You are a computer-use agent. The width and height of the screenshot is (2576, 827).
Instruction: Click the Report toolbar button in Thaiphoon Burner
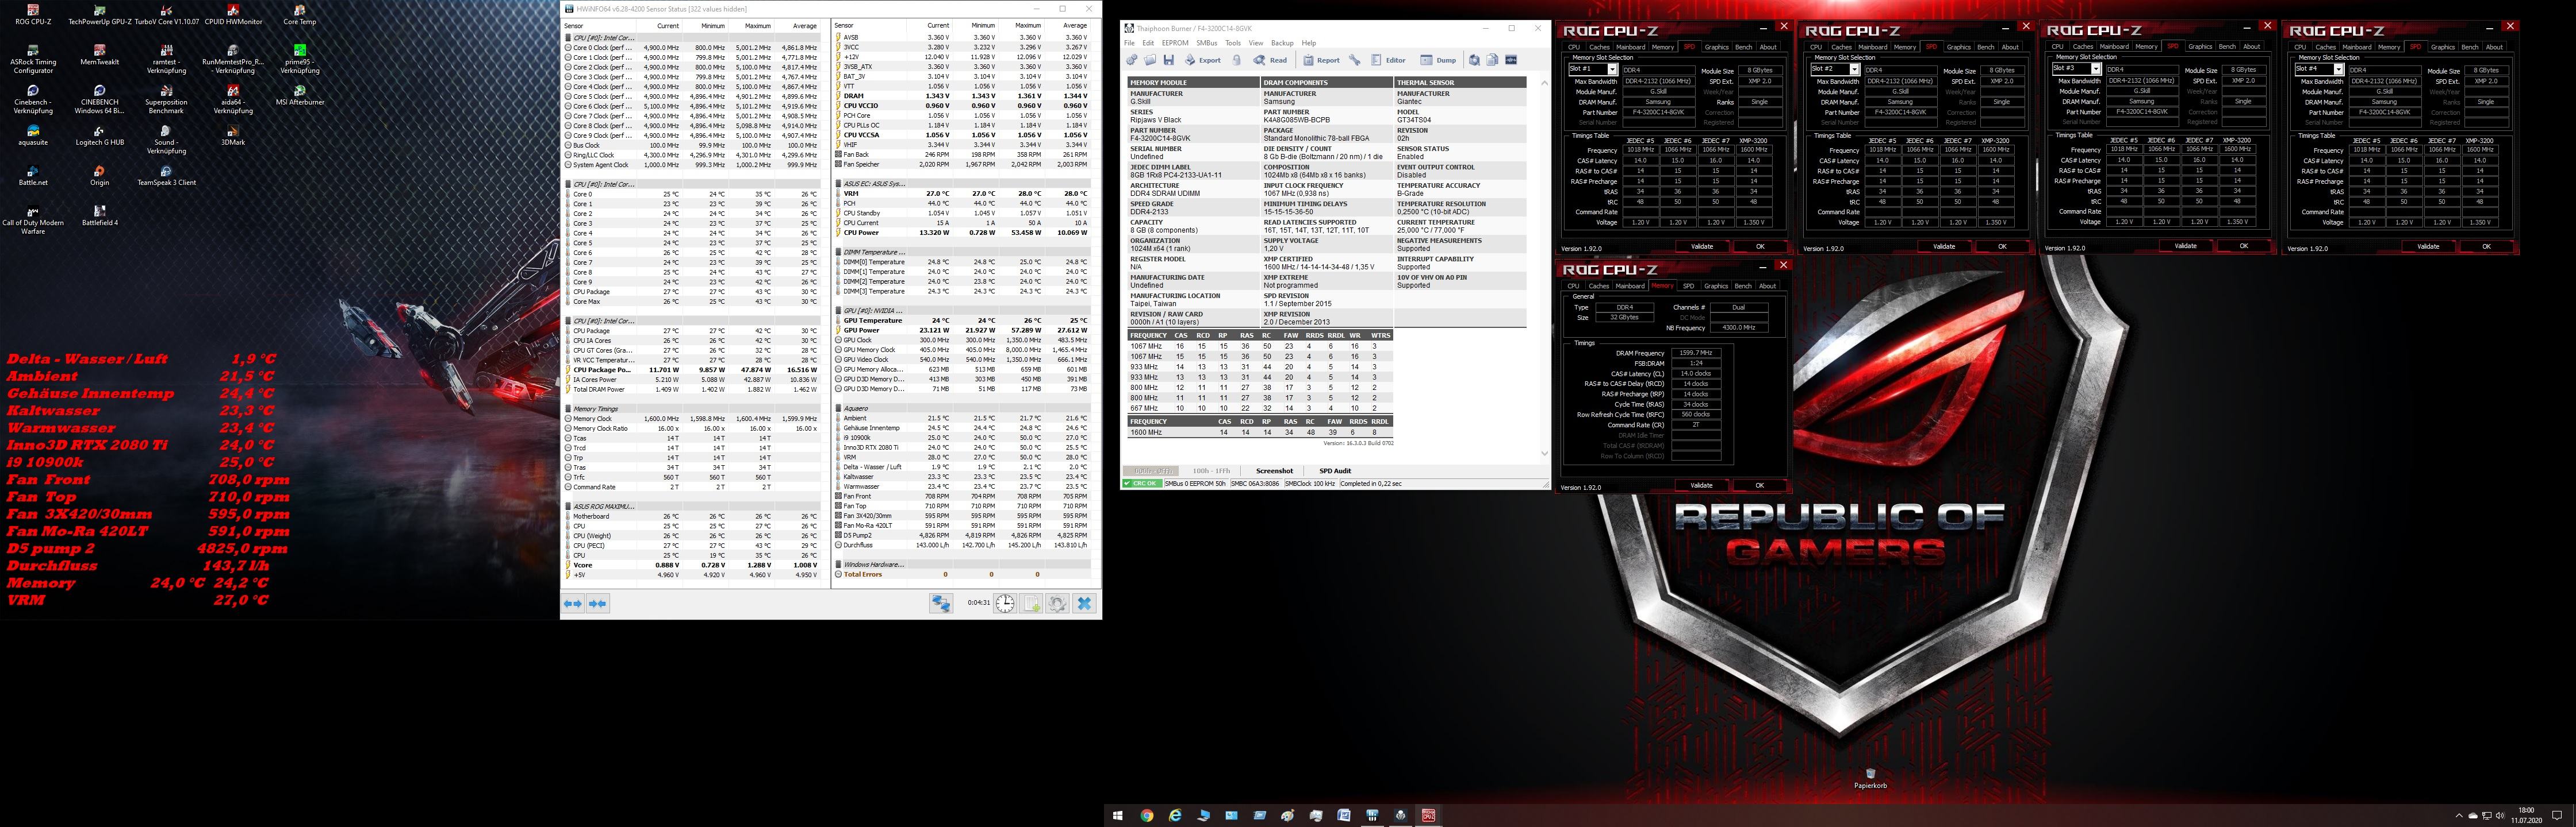click(1322, 60)
